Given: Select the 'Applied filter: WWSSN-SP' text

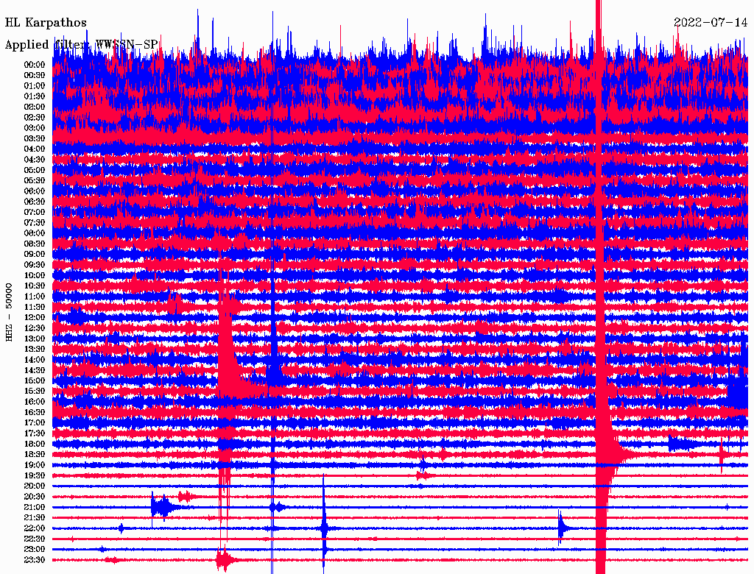Looking at the screenshot, I should pyautogui.click(x=81, y=45).
